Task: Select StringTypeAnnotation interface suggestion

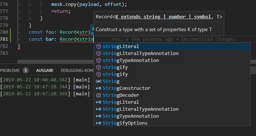Action: [x=172, y=116]
